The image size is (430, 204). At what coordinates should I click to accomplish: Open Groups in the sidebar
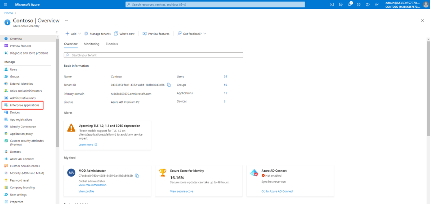pyautogui.click(x=15, y=76)
